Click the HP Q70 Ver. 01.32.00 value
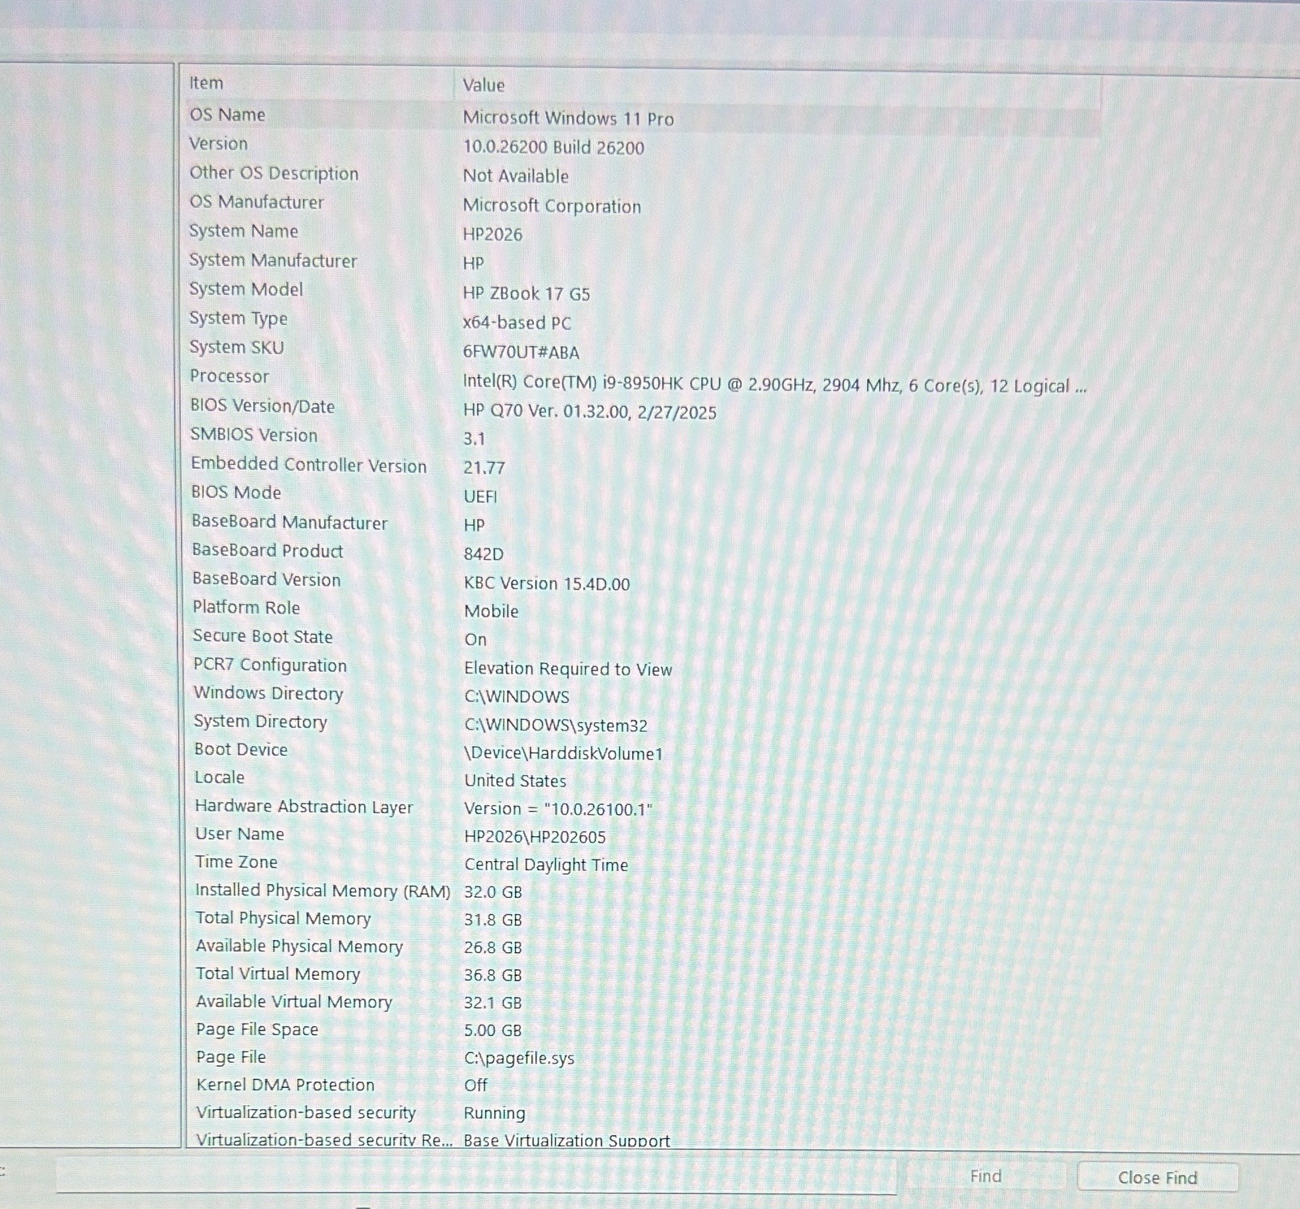The width and height of the screenshot is (1300, 1209). (590, 412)
